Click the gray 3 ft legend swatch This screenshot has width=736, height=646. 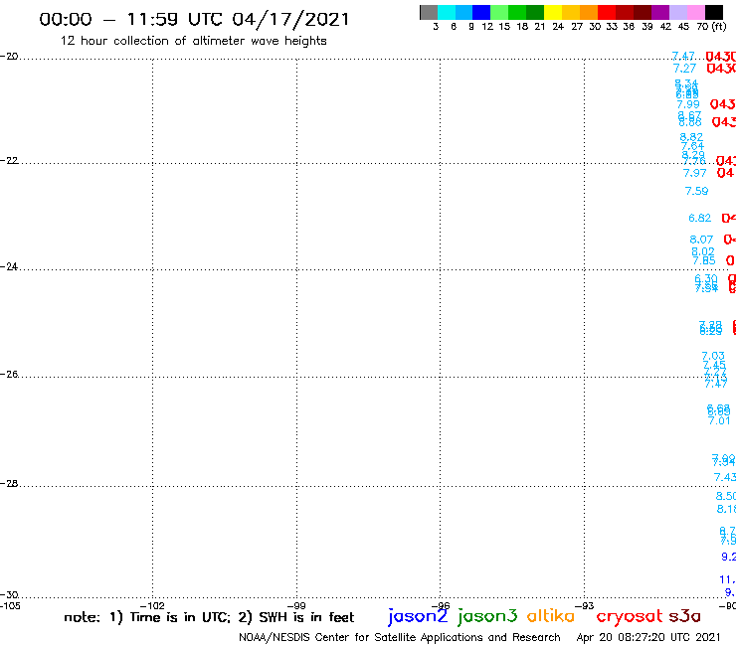(429, 12)
